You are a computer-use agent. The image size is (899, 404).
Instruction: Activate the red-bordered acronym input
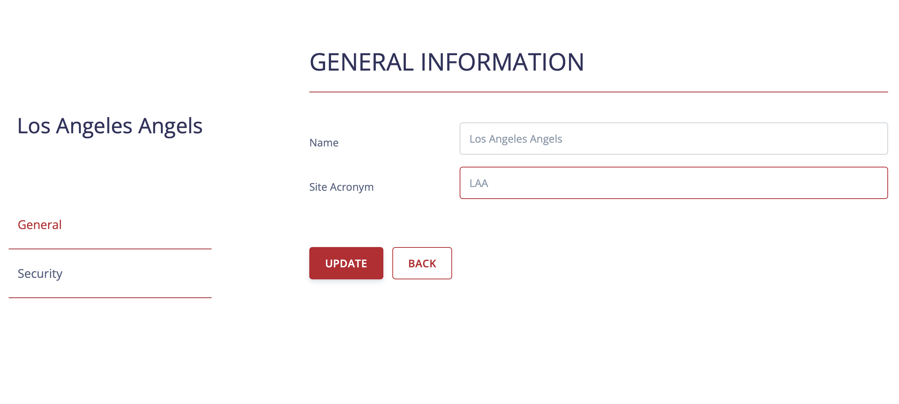coord(673,183)
